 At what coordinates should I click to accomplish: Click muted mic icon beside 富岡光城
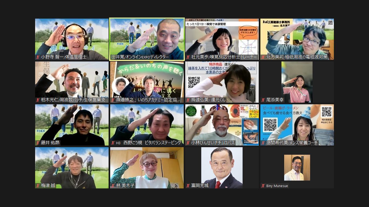188,186
